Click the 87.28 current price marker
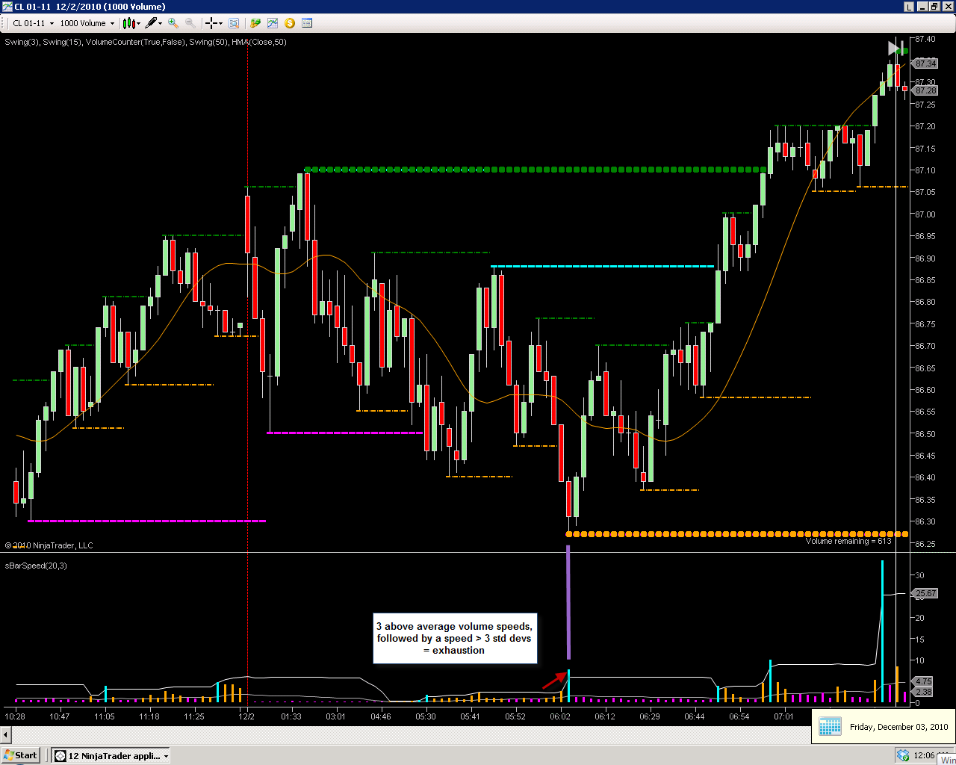This screenshot has height=765, width=956. 925,90
